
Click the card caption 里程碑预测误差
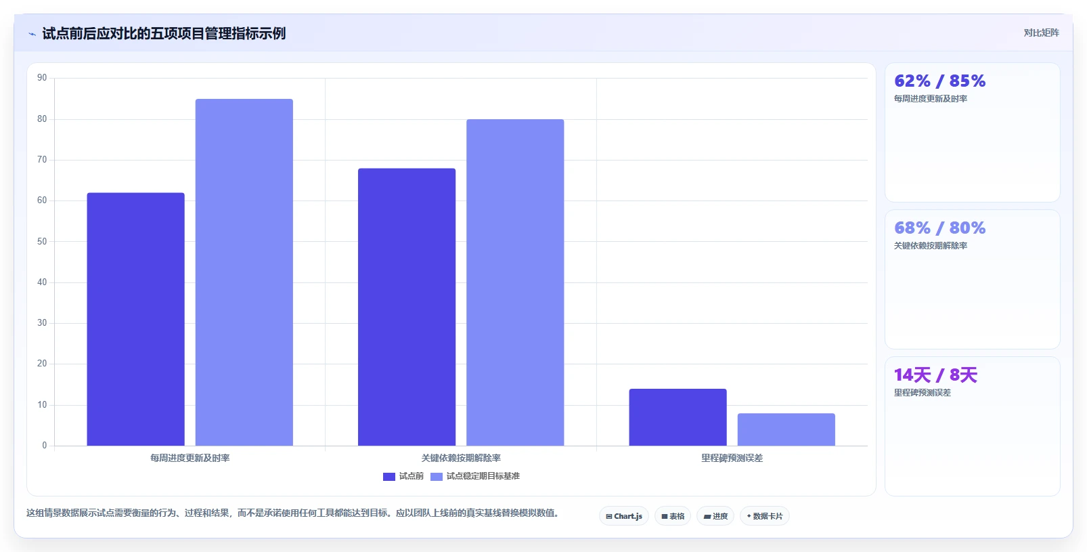click(x=923, y=393)
